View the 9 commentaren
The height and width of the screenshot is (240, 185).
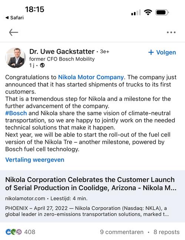(122, 232)
